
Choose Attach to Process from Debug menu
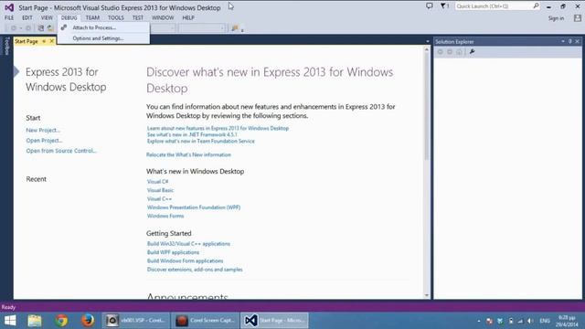tap(103, 27)
